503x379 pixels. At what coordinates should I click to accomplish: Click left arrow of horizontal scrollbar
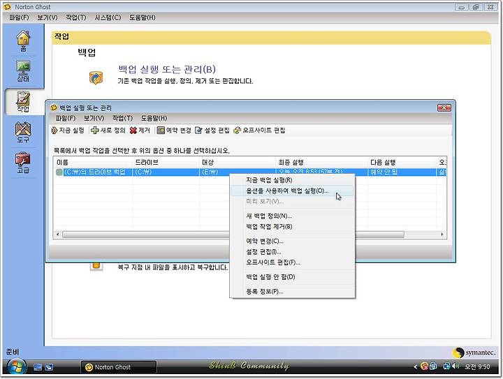[58, 235]
